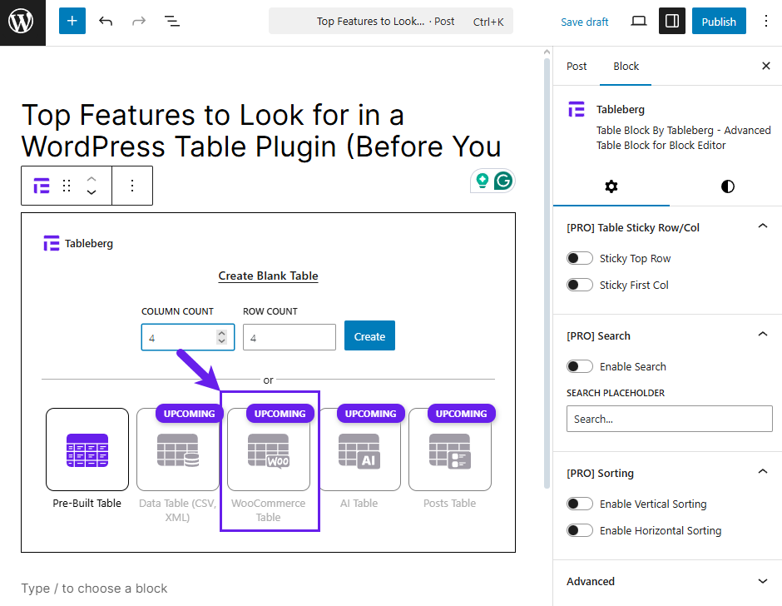The image size is (782, 606).
Task: Click the Grammarly icon
Action: coord(503,181)
